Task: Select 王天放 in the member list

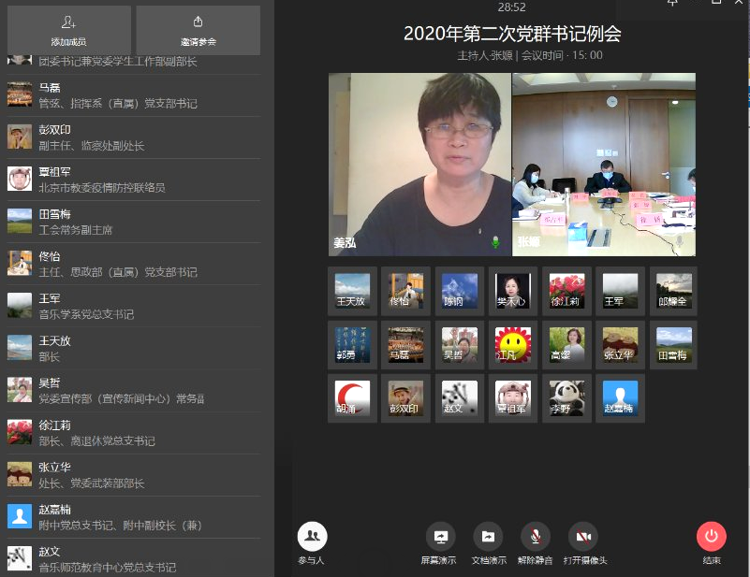Action: 134,348
